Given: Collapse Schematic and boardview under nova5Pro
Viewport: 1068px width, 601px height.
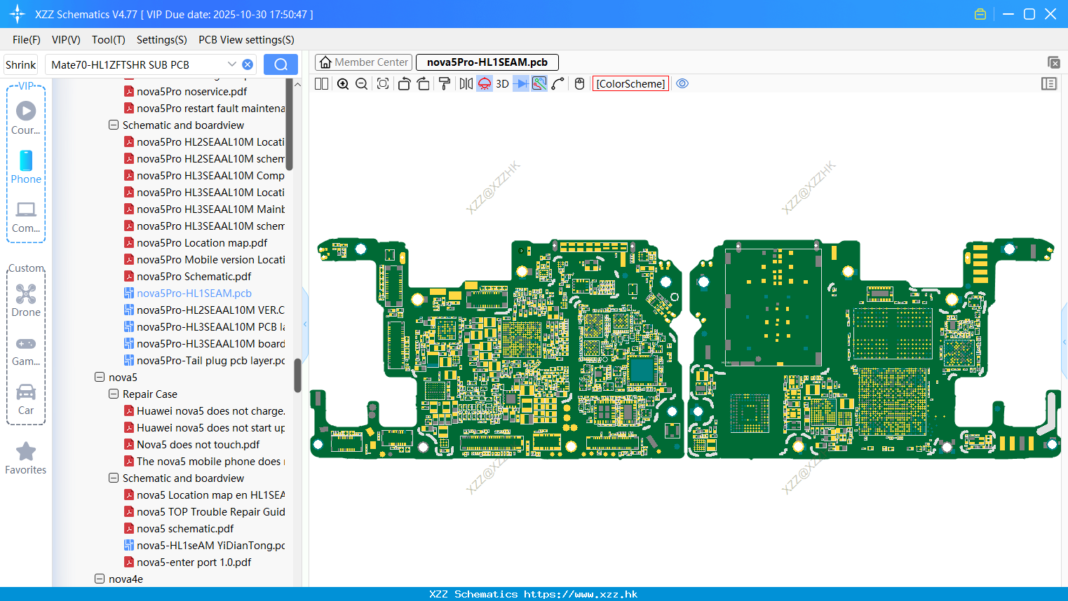Looking at the screenshot, I should coord(114,125).
